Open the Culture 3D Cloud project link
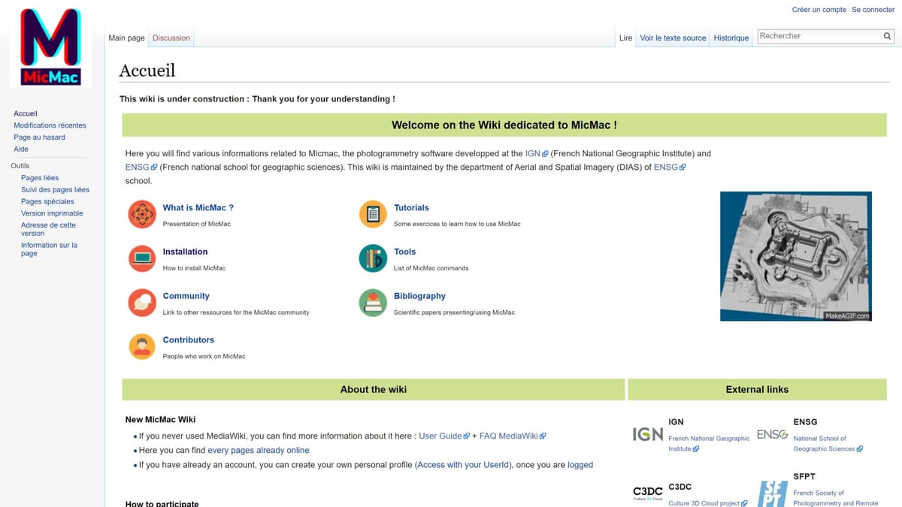Viewport: 902px width, 507px height. tap(708, 503)
